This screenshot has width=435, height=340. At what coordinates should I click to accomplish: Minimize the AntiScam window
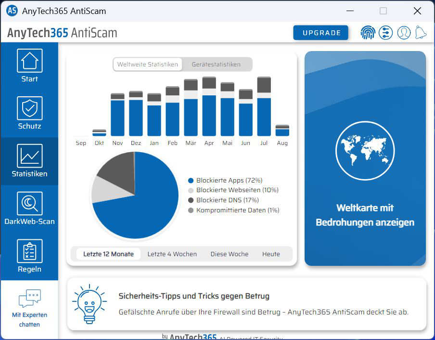coord(350,11)
